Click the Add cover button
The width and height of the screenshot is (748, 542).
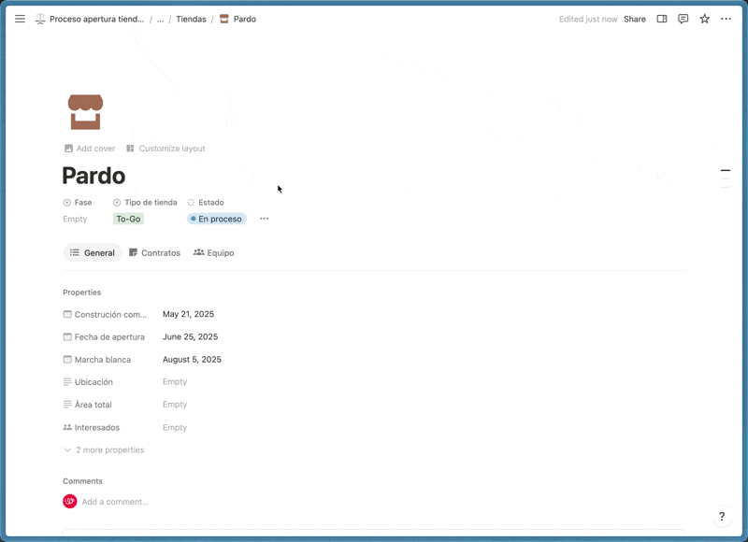click(90, 149)
